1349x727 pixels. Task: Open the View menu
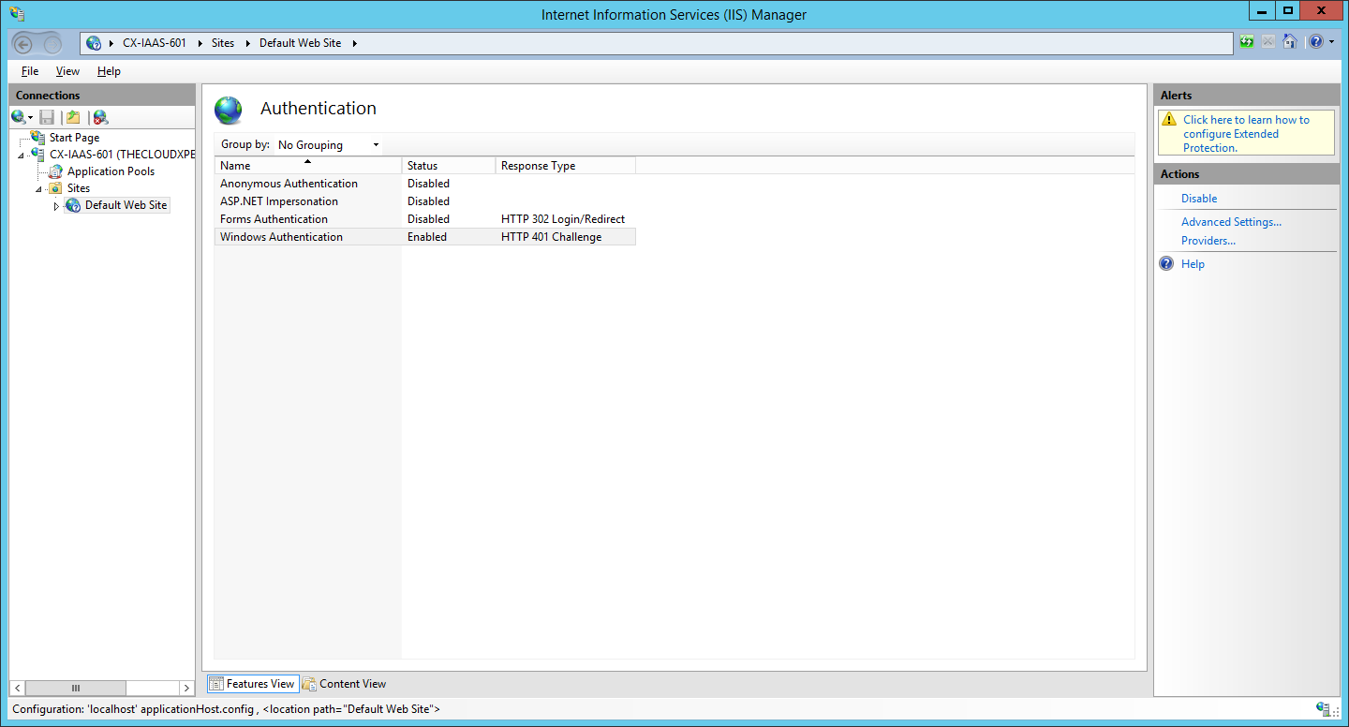tap(67, 71)
